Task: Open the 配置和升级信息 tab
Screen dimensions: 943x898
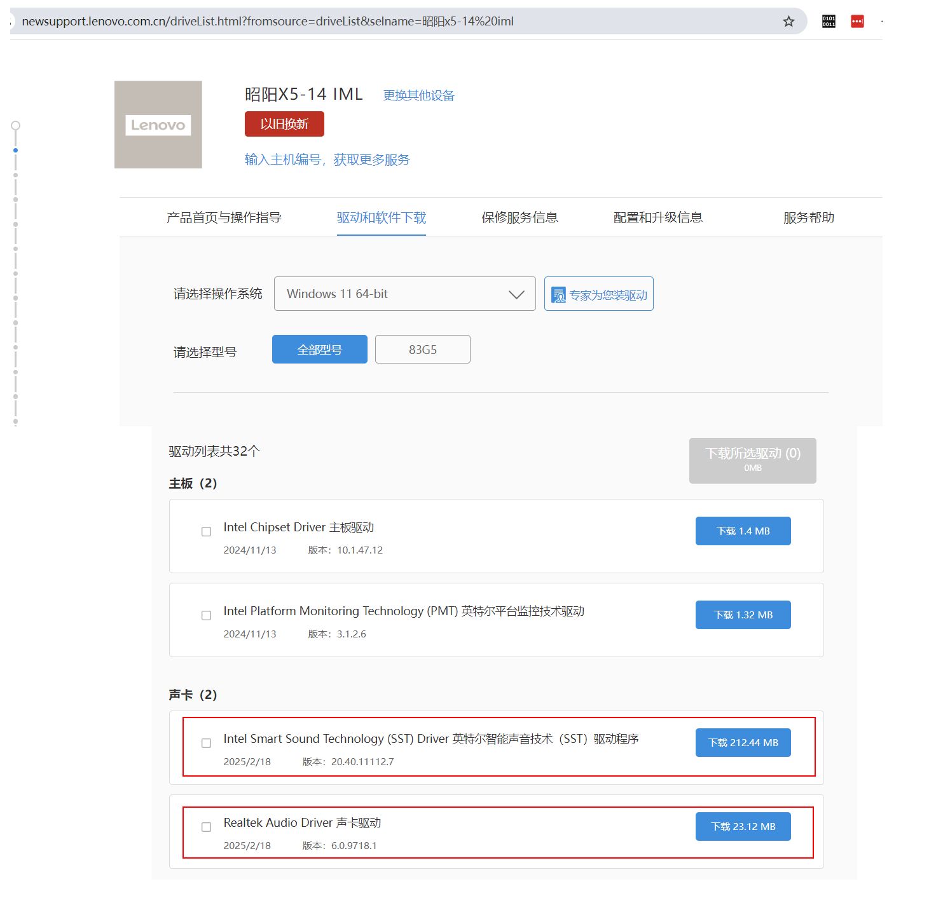Action: [657, 217]
